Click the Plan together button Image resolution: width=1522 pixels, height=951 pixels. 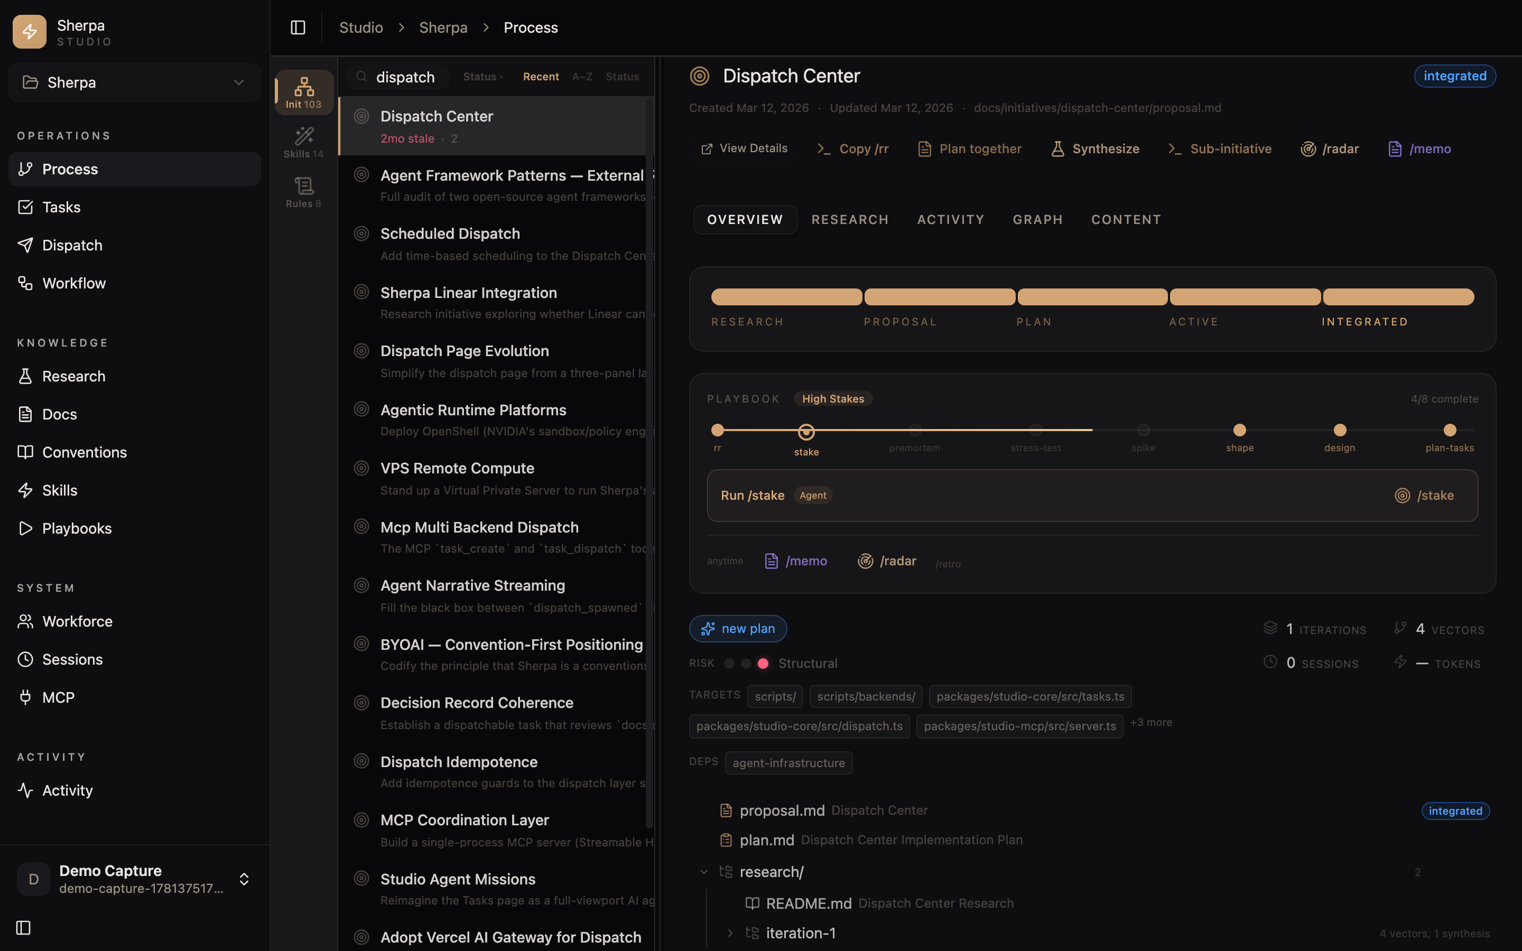click(969, 149)
